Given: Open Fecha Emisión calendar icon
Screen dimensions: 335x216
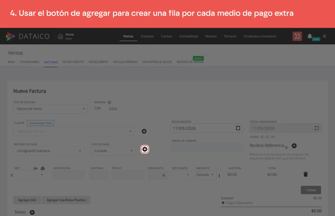Looking at the screenshot, I should tap(238, 128).
